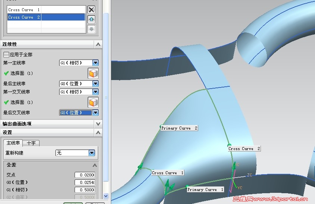Select the Cross Curve 1 list row
The height and width of the screenshot is (204, 315).
click(x=46, y=10)
